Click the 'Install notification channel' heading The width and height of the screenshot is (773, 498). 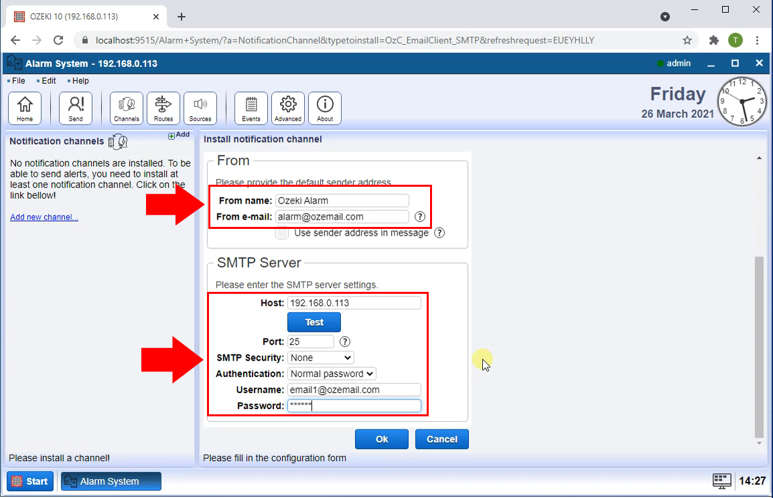(263, 139)
